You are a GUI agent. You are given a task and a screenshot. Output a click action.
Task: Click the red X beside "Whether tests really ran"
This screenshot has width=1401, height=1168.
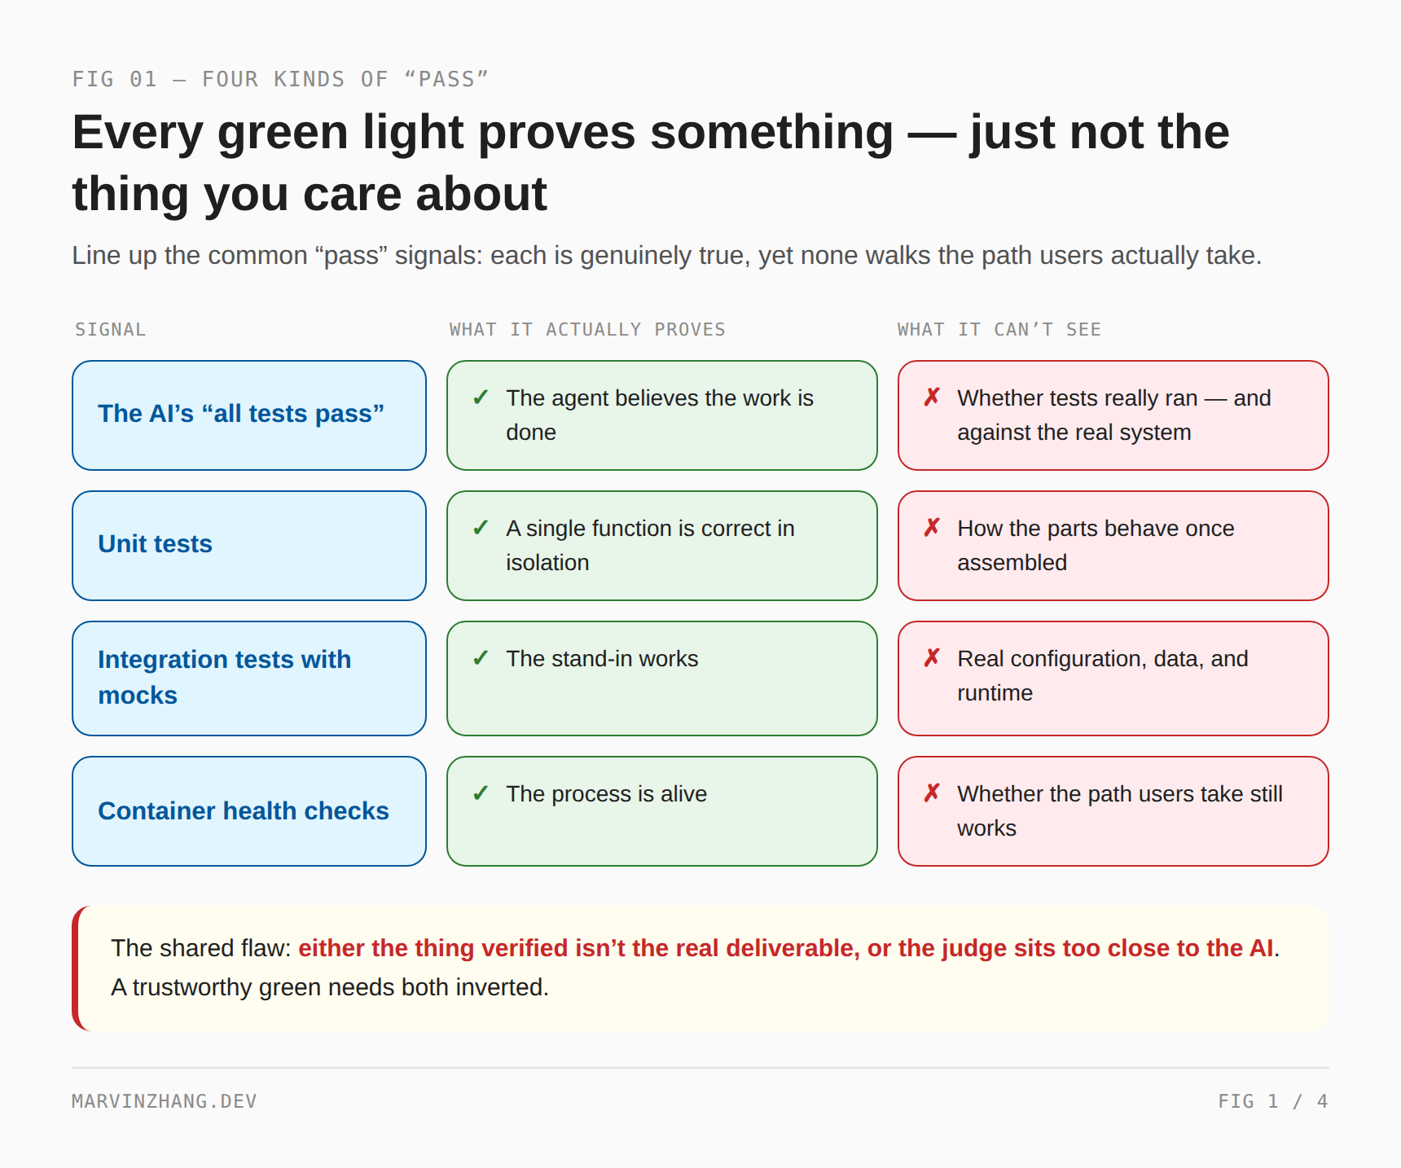click(932, 397)
